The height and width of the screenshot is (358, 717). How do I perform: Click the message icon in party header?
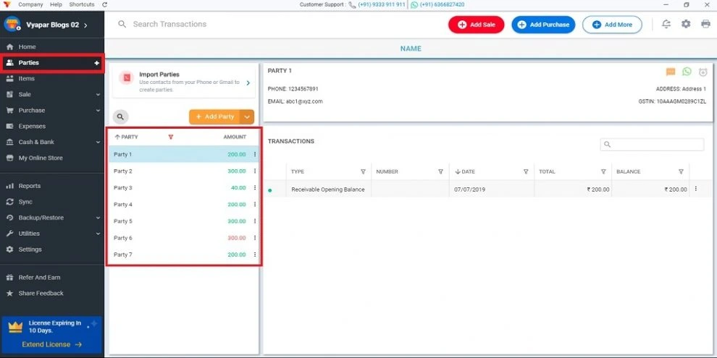coord(671,72)
